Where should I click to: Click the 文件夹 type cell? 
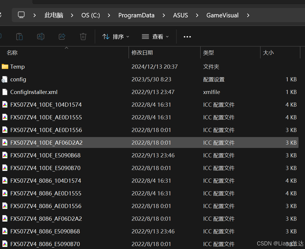tap(211, 67)
